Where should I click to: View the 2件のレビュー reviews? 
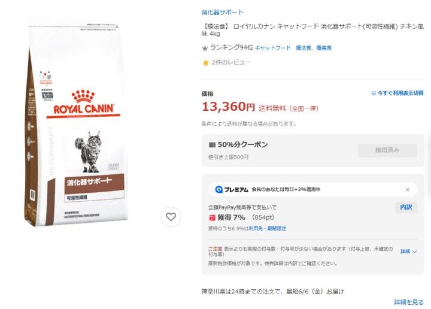point(231,62)
